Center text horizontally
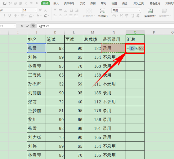The image size is (174, 159). coord(60,16)
